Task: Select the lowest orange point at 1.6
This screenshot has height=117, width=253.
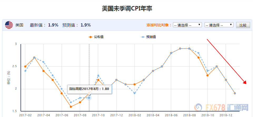Action: (71, 107)
